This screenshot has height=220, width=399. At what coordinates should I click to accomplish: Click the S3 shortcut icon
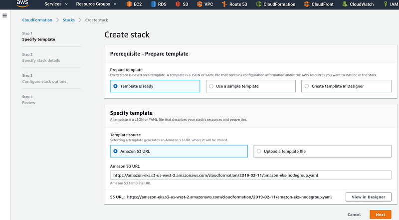(178, 4)
